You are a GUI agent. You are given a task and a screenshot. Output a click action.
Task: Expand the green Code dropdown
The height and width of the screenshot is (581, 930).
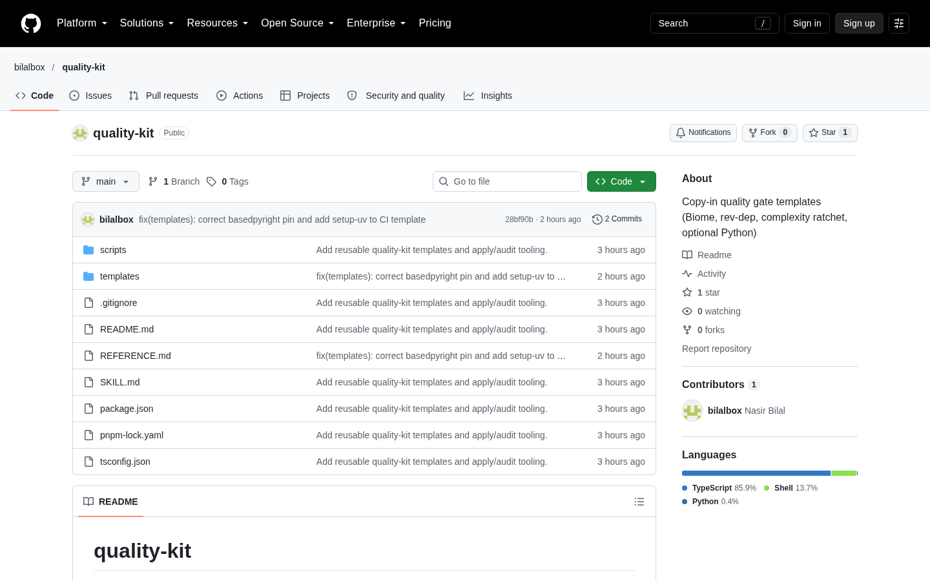(x=621, y=181)
